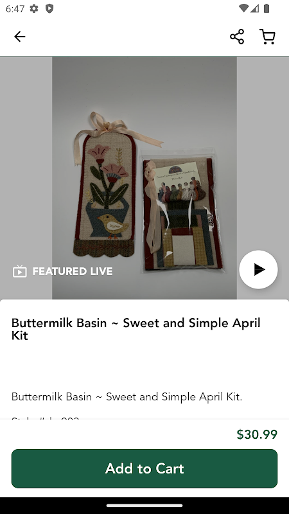Screen dimensions: 289x514
Task: Tap the Wi-Fi status icon
Action: pos(243,8)
